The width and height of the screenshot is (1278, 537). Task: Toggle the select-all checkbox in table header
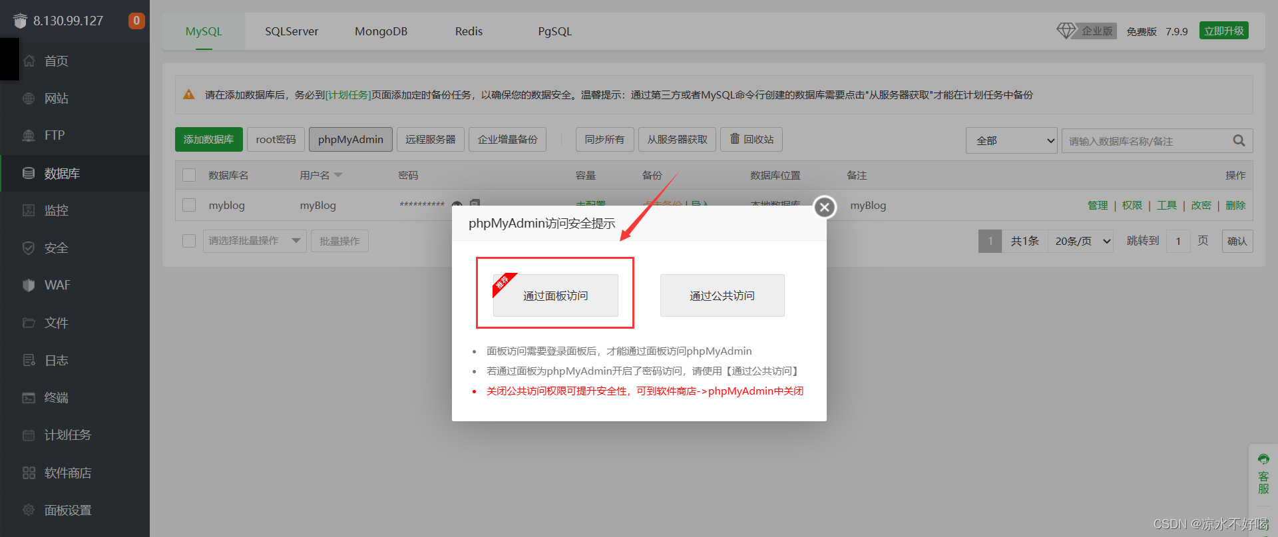click(189, 175)
